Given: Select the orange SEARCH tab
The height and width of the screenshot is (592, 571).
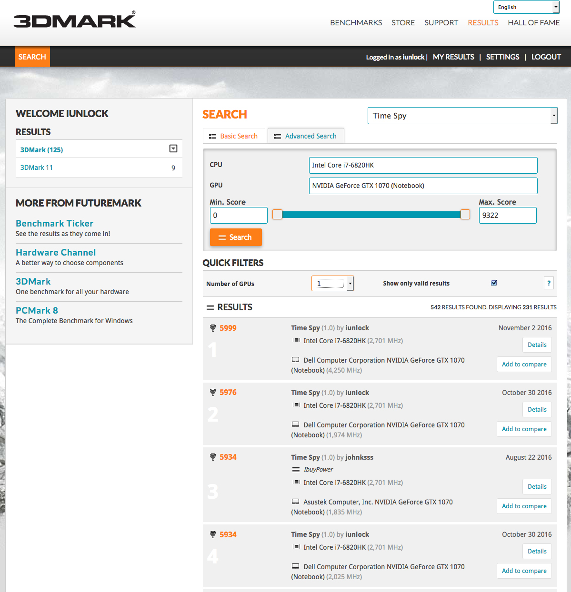Looking at the screenshot, I should coord(32,57).
